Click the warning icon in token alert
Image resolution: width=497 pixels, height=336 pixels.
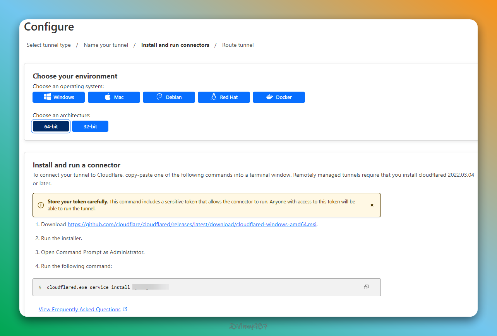click(x=41, y=205)
